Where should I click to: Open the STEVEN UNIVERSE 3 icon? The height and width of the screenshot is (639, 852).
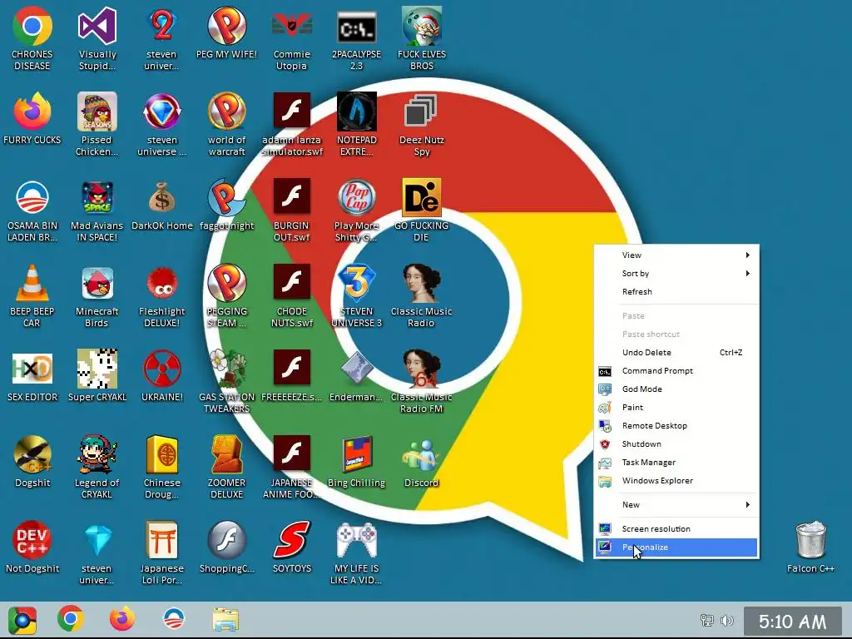pyautogui.click(x=356, y=283)
